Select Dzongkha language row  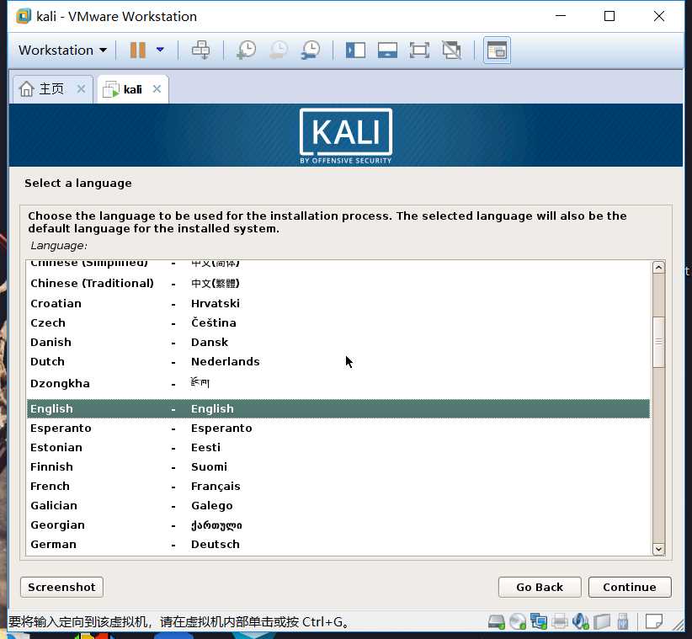338,384
